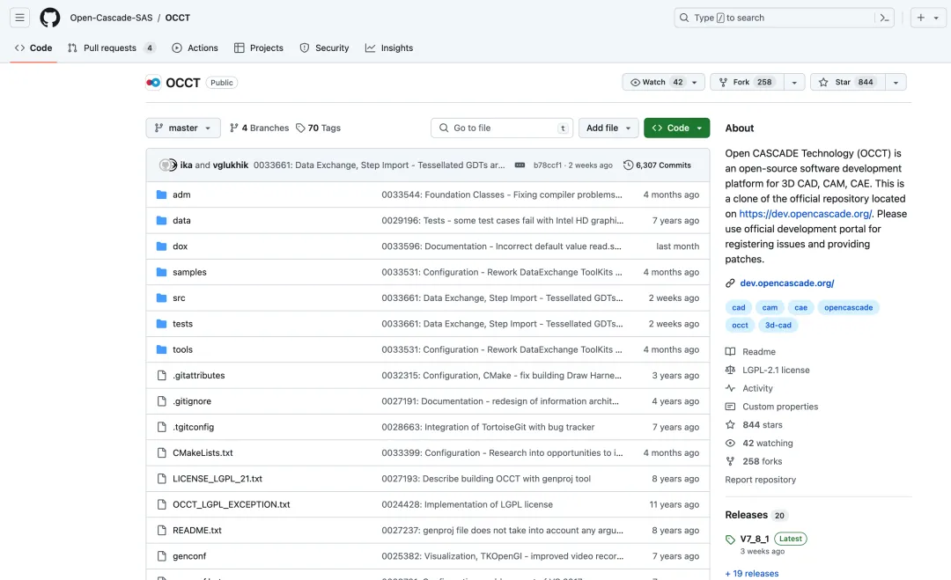Click the commit details ellipsis icon
The image size is (951, 580).
click(x=520, y=165)
